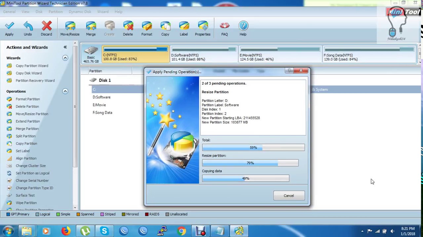Open Windows Start button
The height and width of the screenshot is (237, 423).
pos(8,231)
